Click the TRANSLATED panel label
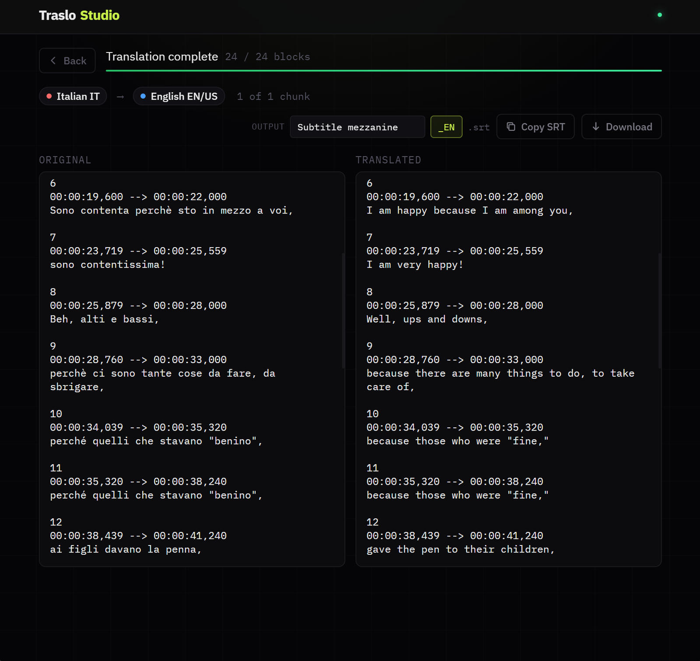This screenshot has width=700, height=661. tap(388, 160)
